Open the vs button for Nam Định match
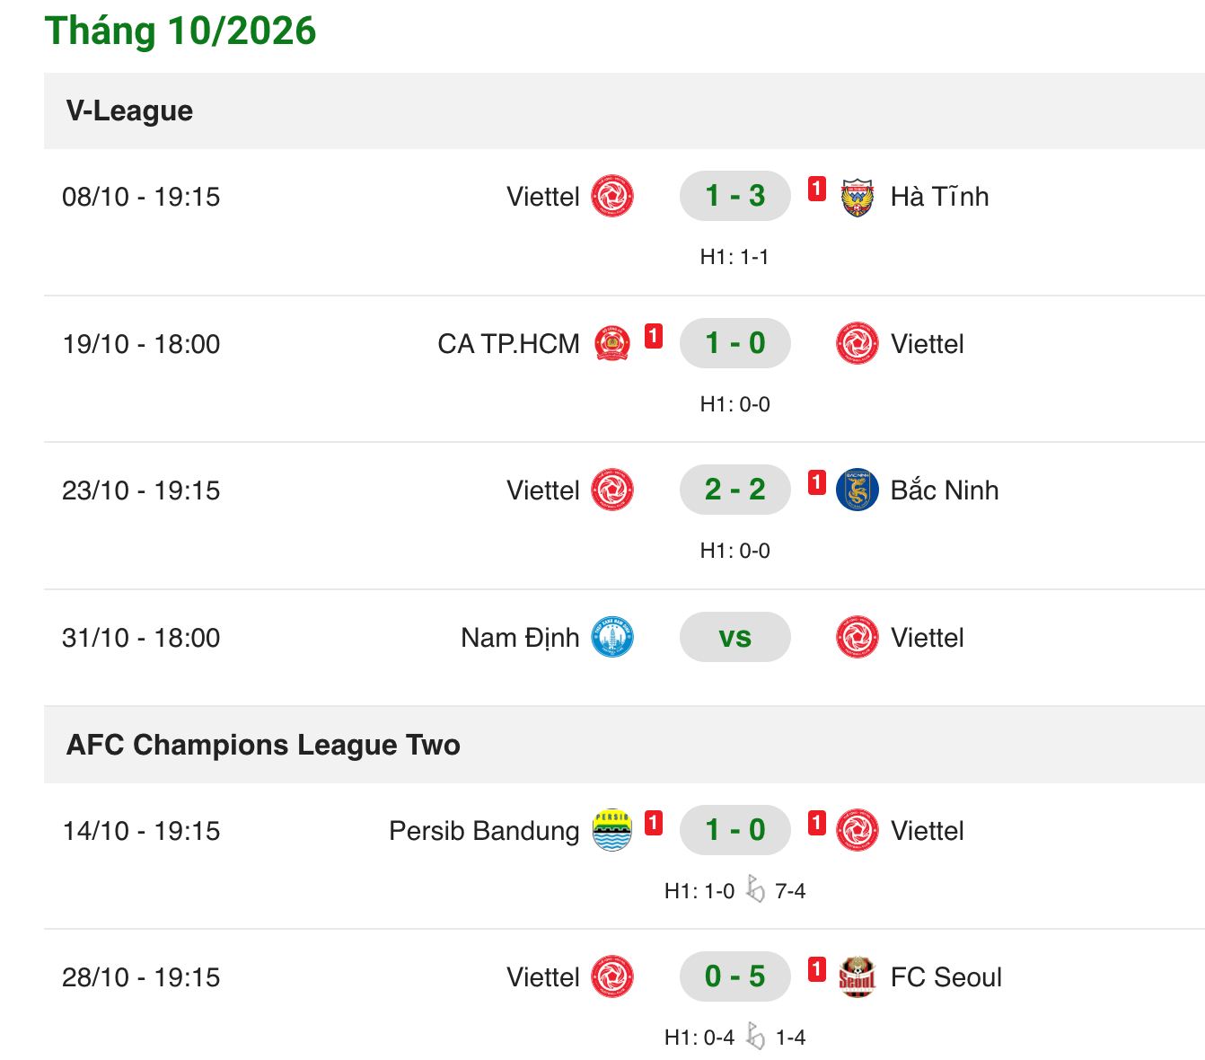The width and height of the screenshot is (1205, 1060). click(x=735, y=637)
